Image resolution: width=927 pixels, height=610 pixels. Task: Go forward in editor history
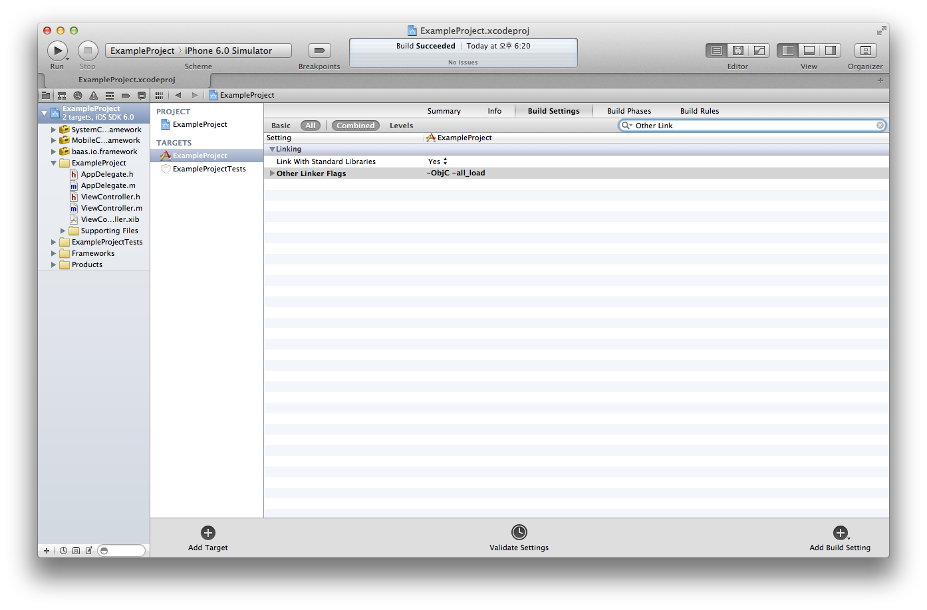click(194, 96)
